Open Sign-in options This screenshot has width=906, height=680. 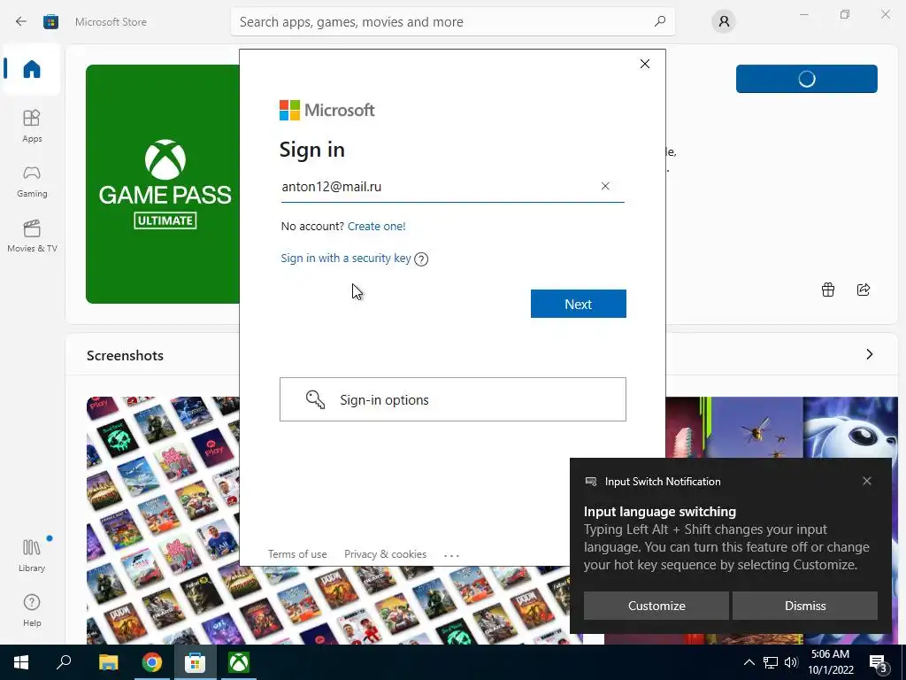452,399
